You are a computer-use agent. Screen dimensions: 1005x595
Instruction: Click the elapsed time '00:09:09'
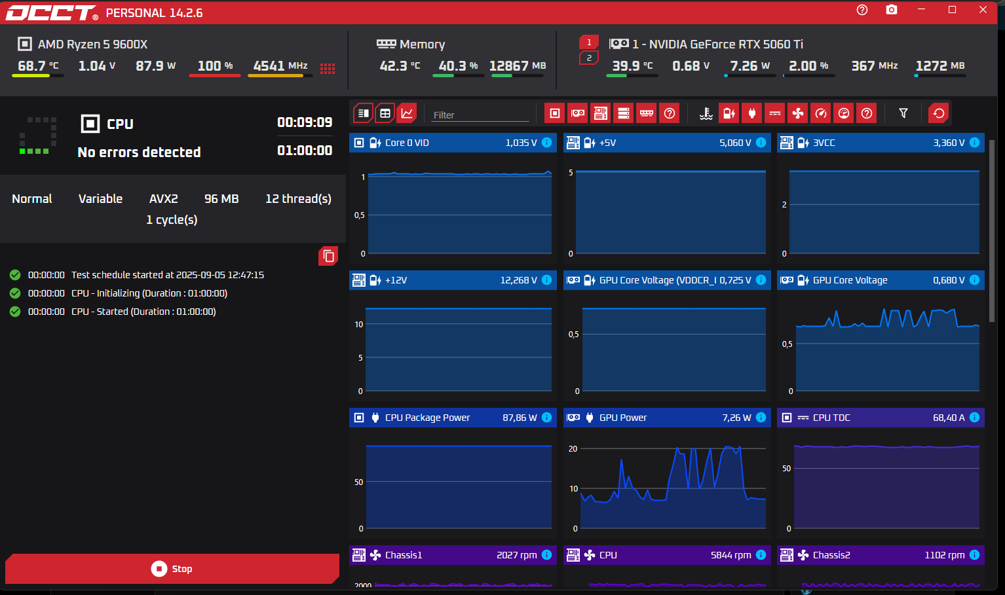pyautogui.click(x=305, y=122)
